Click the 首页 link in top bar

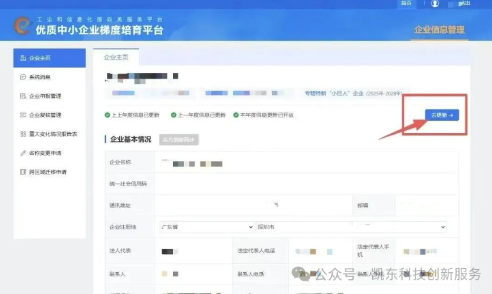click(x=406, y=4)
